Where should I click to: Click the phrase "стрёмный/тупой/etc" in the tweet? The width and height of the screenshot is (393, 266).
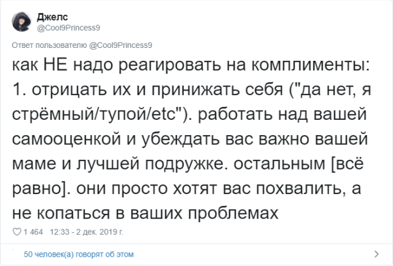[97, 115]
